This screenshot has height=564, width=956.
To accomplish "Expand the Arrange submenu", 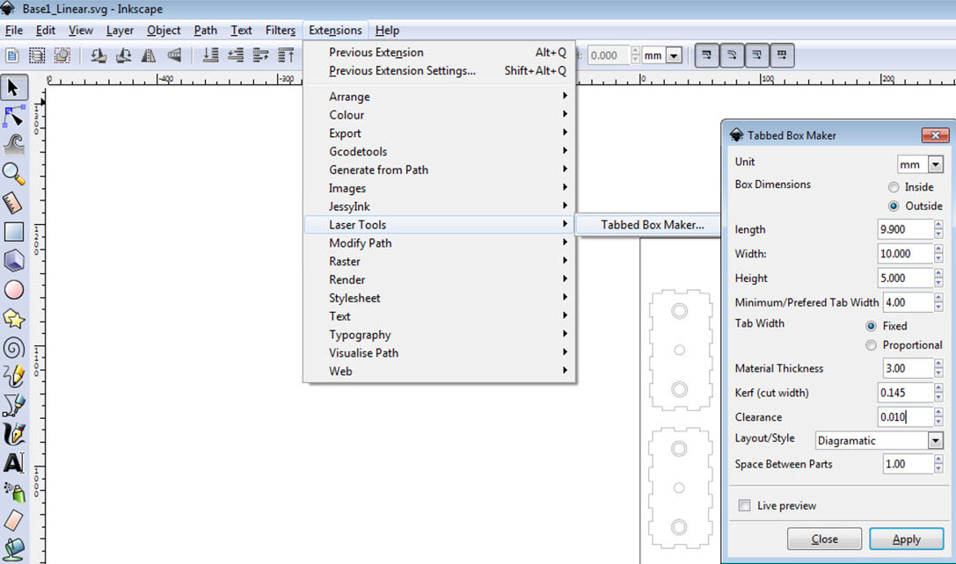I will (x=439, y=97).
